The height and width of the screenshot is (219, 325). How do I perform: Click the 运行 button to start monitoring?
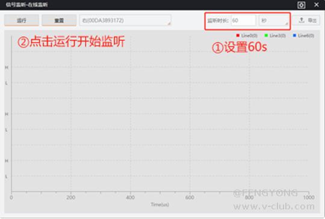(22, 20)
